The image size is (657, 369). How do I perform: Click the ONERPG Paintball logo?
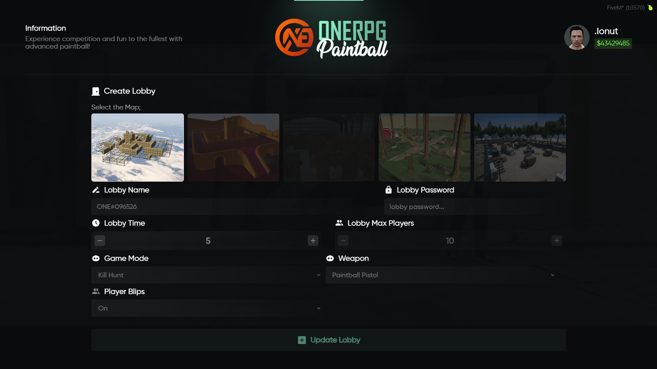pos(331,38)
